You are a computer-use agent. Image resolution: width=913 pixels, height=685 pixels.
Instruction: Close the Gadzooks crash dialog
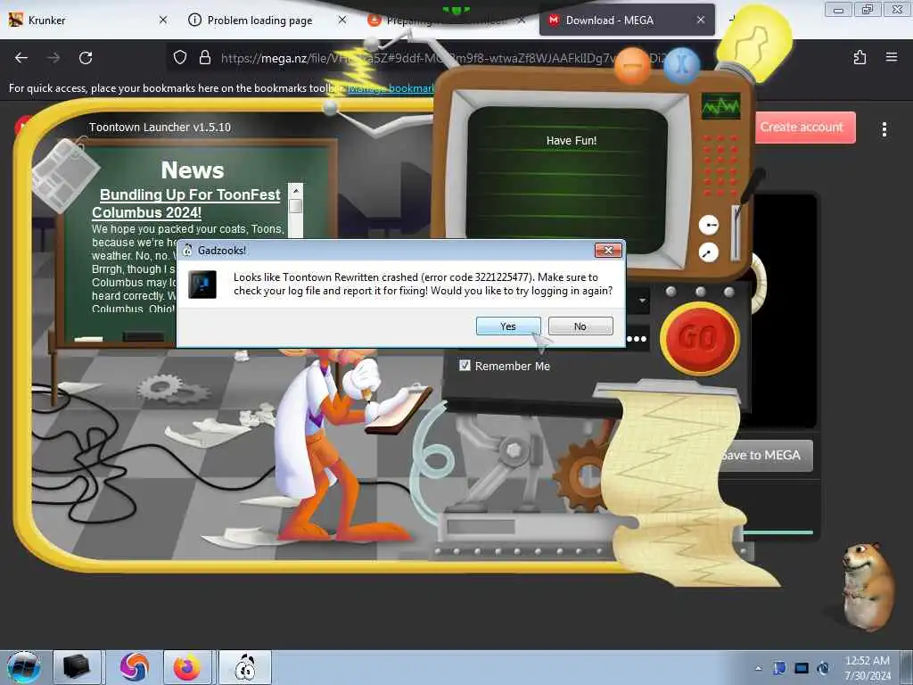pyautogui.click(x=608, y=250)
